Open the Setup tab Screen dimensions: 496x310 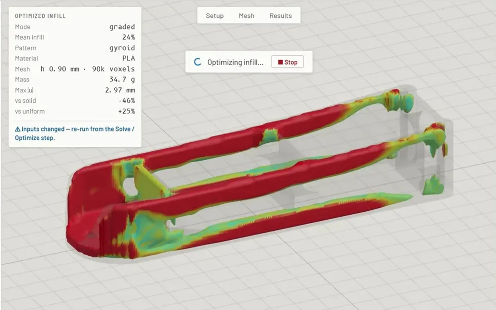pyautogui.click(x=214, y=16)
